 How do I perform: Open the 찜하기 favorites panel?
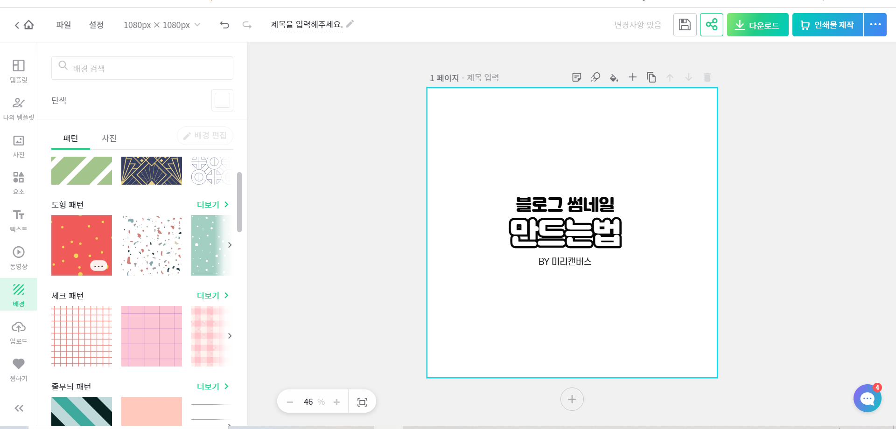coord(19,369)
